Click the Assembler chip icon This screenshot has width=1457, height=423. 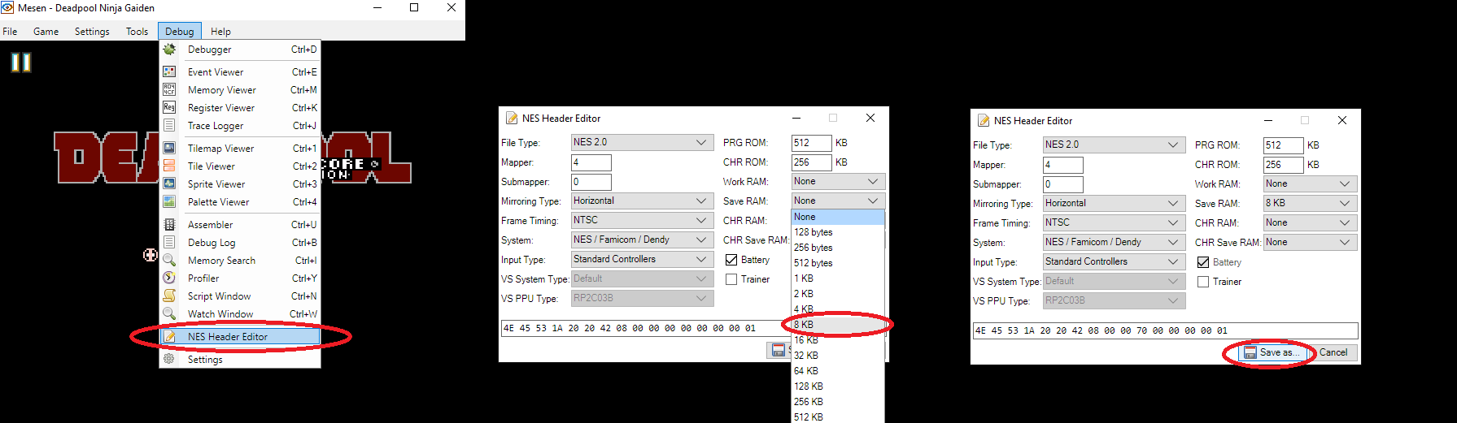[x=169, y=224]
